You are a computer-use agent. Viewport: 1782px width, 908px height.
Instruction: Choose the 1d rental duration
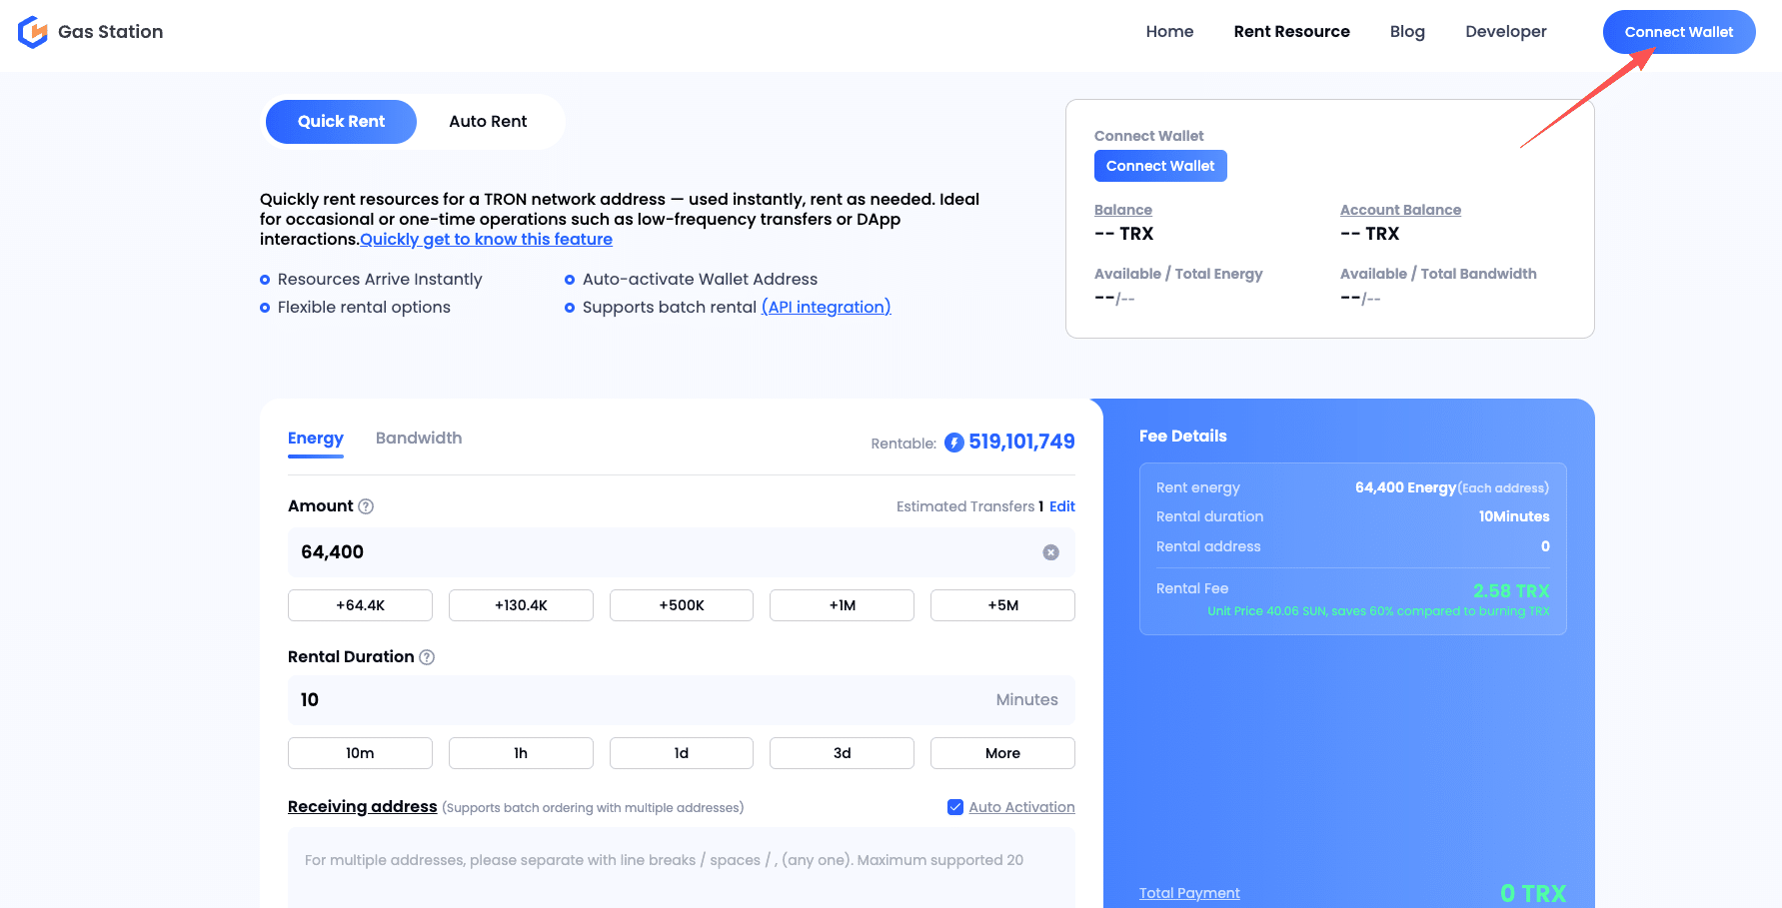click(x=682, y=753)
